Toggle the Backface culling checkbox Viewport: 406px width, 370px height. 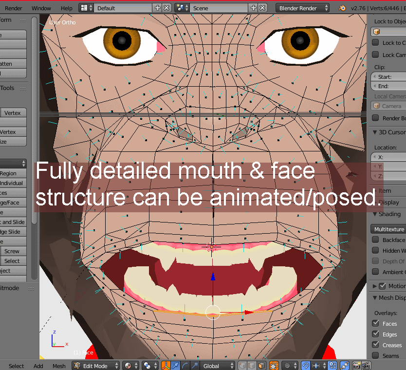(x=376, y=240)
